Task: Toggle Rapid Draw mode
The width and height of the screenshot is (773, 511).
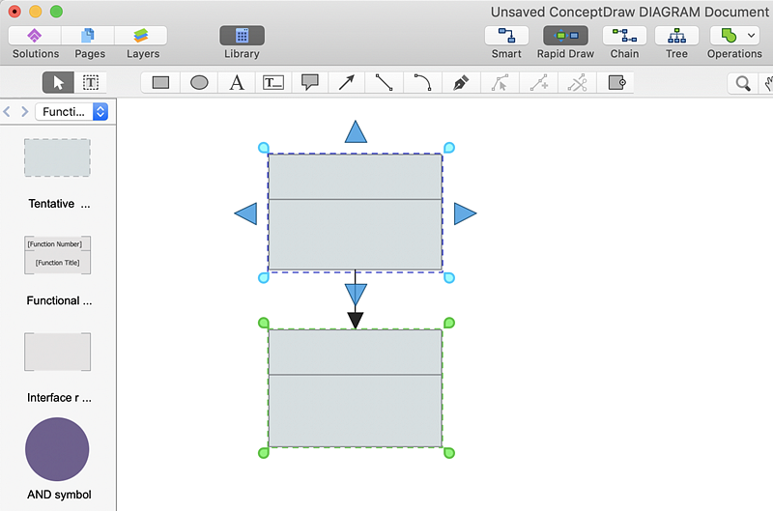Action: coord(565,36)
